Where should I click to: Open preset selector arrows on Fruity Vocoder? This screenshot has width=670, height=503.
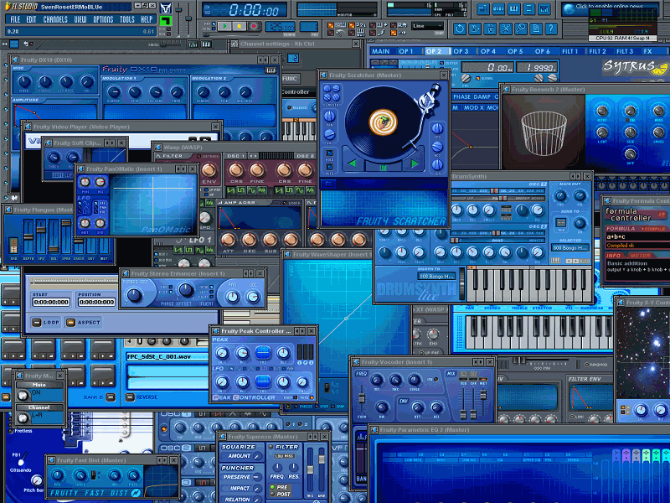480,361
